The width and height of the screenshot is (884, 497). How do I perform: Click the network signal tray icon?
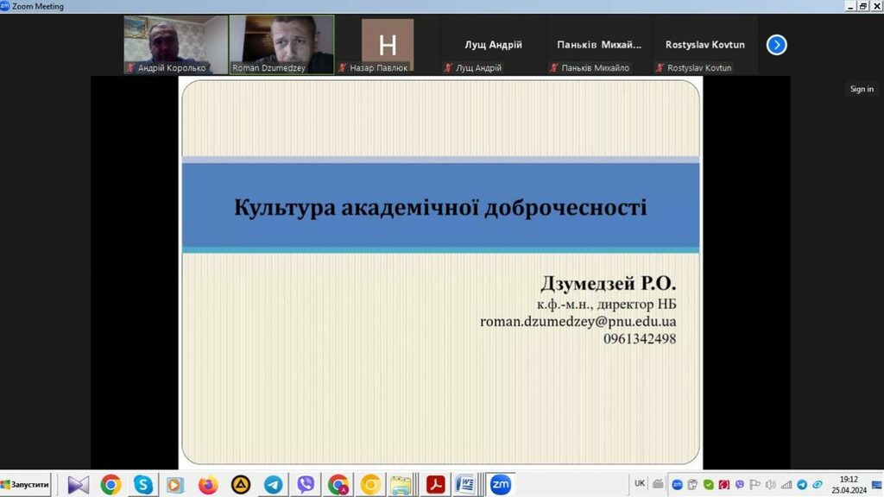[786, 485]
